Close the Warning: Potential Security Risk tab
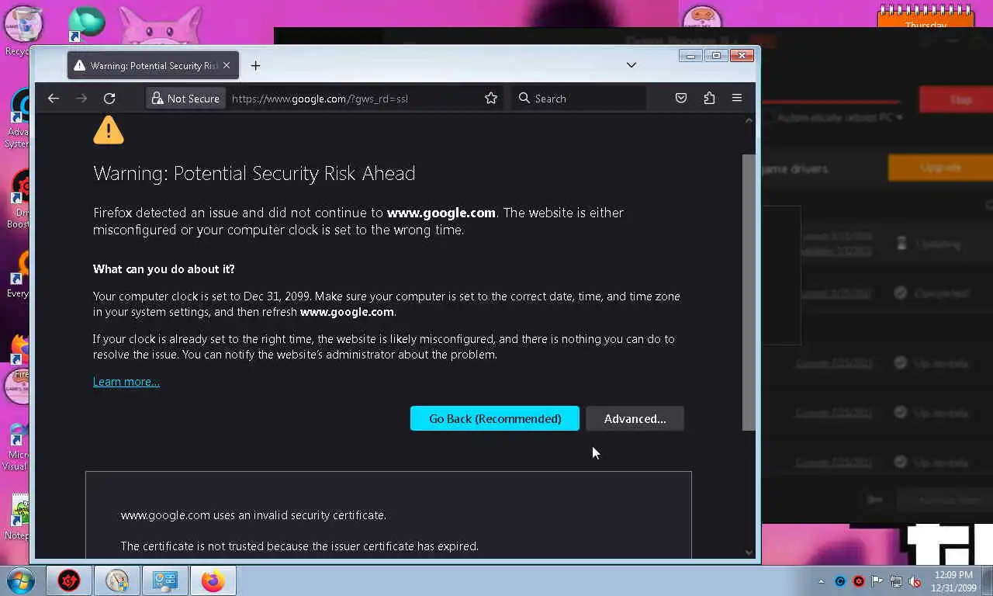 [x=227, y=65]
